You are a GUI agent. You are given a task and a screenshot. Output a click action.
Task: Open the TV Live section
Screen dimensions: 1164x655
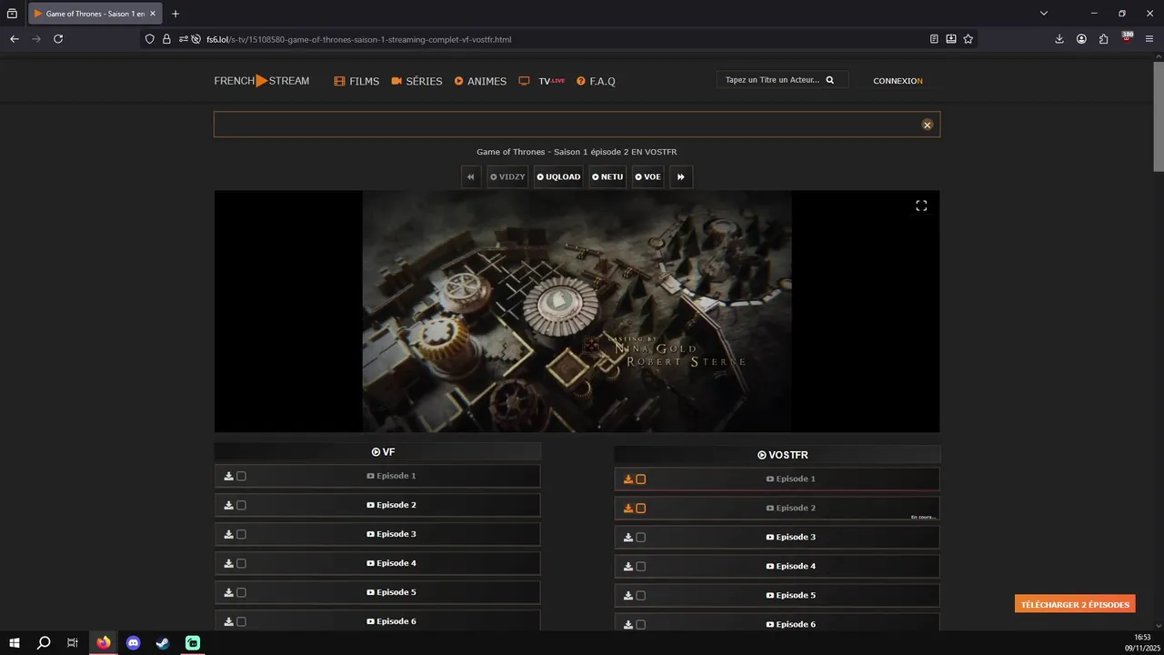pos(542,81)
